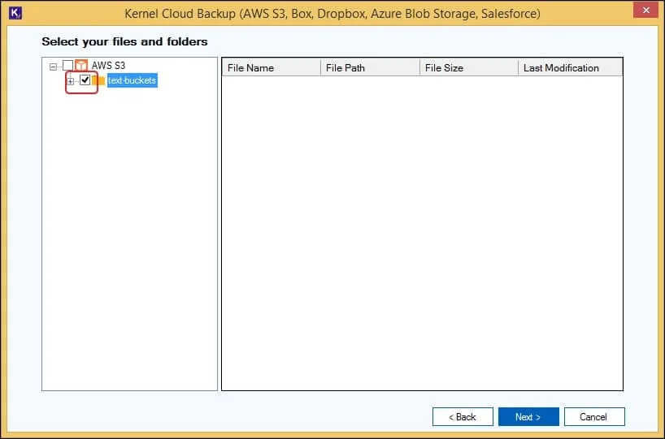The height and width of the screenshot is (439, 665).
Task: Click the AWS S3 bucket icon
Action: 81,65
